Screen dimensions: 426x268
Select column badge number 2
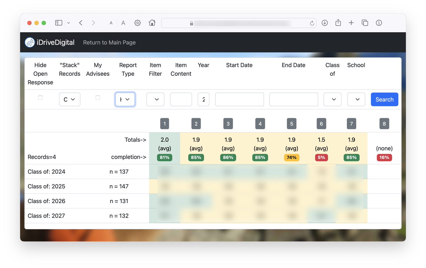click(196, 124)
